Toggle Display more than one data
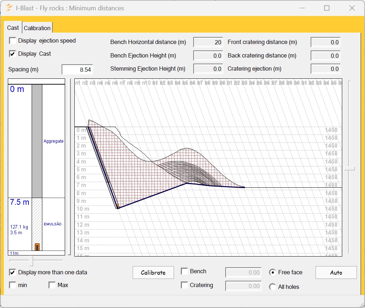Viewport: 365px width, 308px height. pyautogui.click(x=13, y=272)
